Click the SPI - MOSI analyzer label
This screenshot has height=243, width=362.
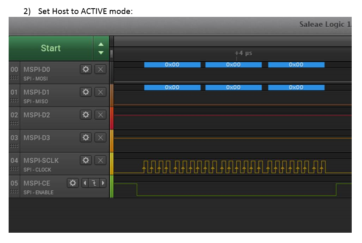click(36, 79)
